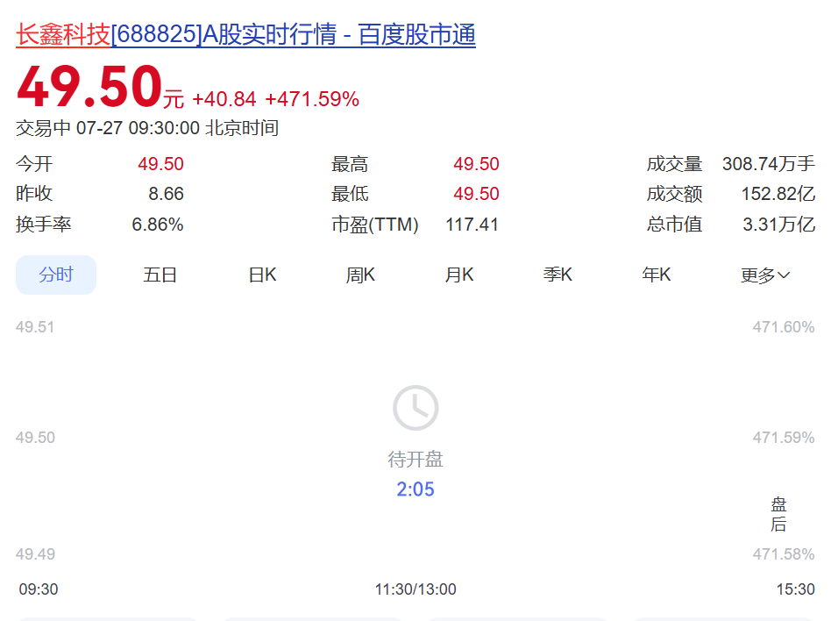Click the 换手率 value 6.86%
The image size is (831, 621).
coord(158,225)
